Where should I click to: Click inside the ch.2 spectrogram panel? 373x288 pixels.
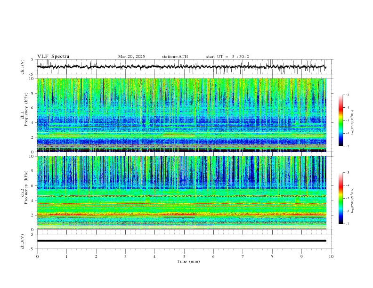coord(181,193)
